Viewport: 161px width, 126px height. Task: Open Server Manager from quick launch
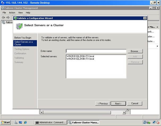16,122
